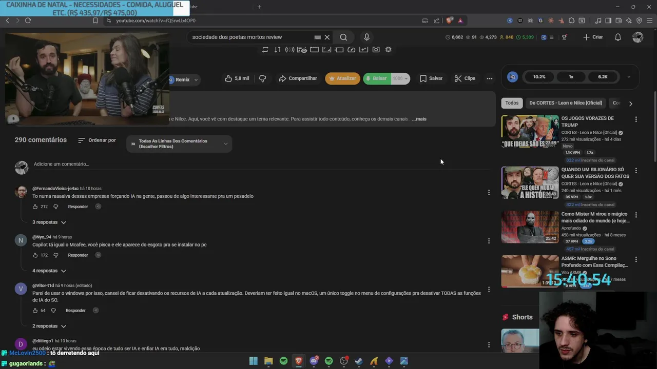Like the video with 5,8 mil
This screenshot has height=369, width=657.
tap(237, 78)
